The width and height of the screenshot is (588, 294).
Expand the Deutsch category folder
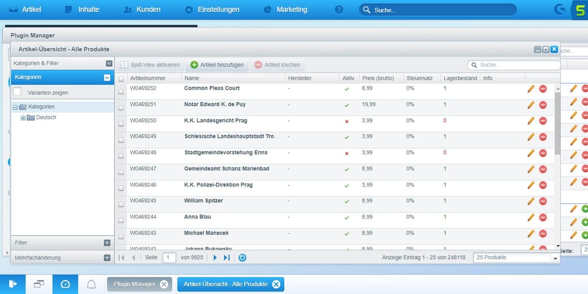click(x=24, y=118)
